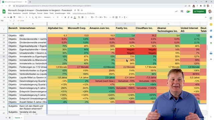Open the functions sigma icon

[x=125, y=17]
